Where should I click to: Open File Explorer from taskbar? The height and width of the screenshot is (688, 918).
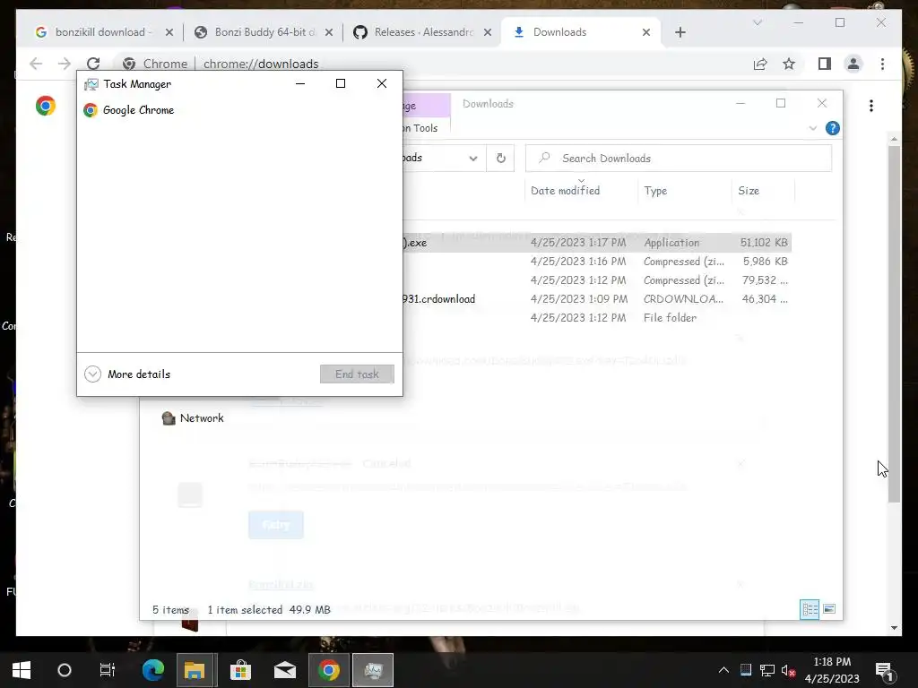pyautogui.click(x=195, y=670)
